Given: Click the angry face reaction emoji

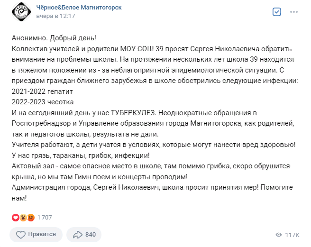Looking at the screenshot, I should [x=30, y=218].
